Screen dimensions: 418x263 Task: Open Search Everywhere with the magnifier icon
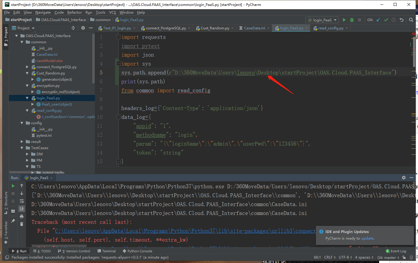point(411,20)
